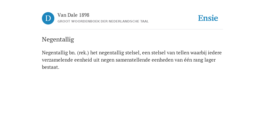Image resolution: width=265 pixels, height=132 pixels.
Task: Click the word Nederlandsche in the subtitle
Action: click(x=124, y=21)
